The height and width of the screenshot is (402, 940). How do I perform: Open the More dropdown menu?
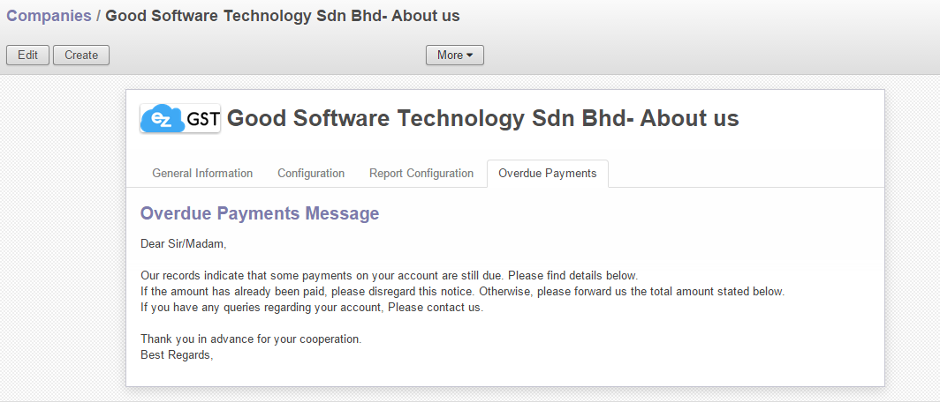click(454, 55)
